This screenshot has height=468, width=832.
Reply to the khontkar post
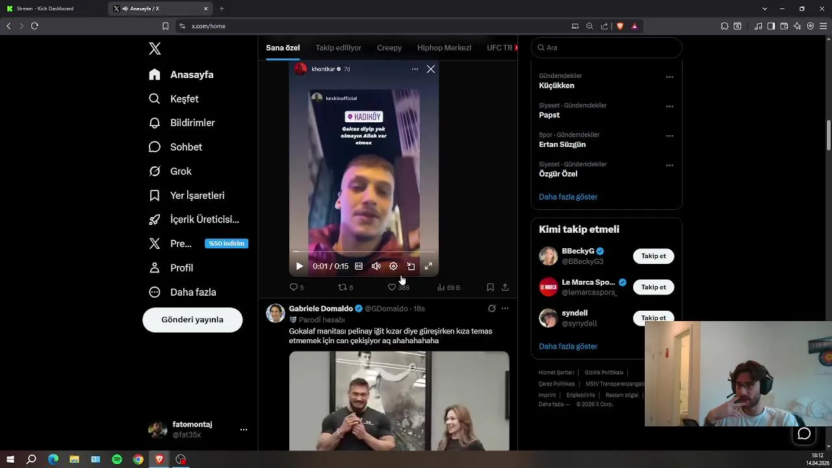[296, 287]
